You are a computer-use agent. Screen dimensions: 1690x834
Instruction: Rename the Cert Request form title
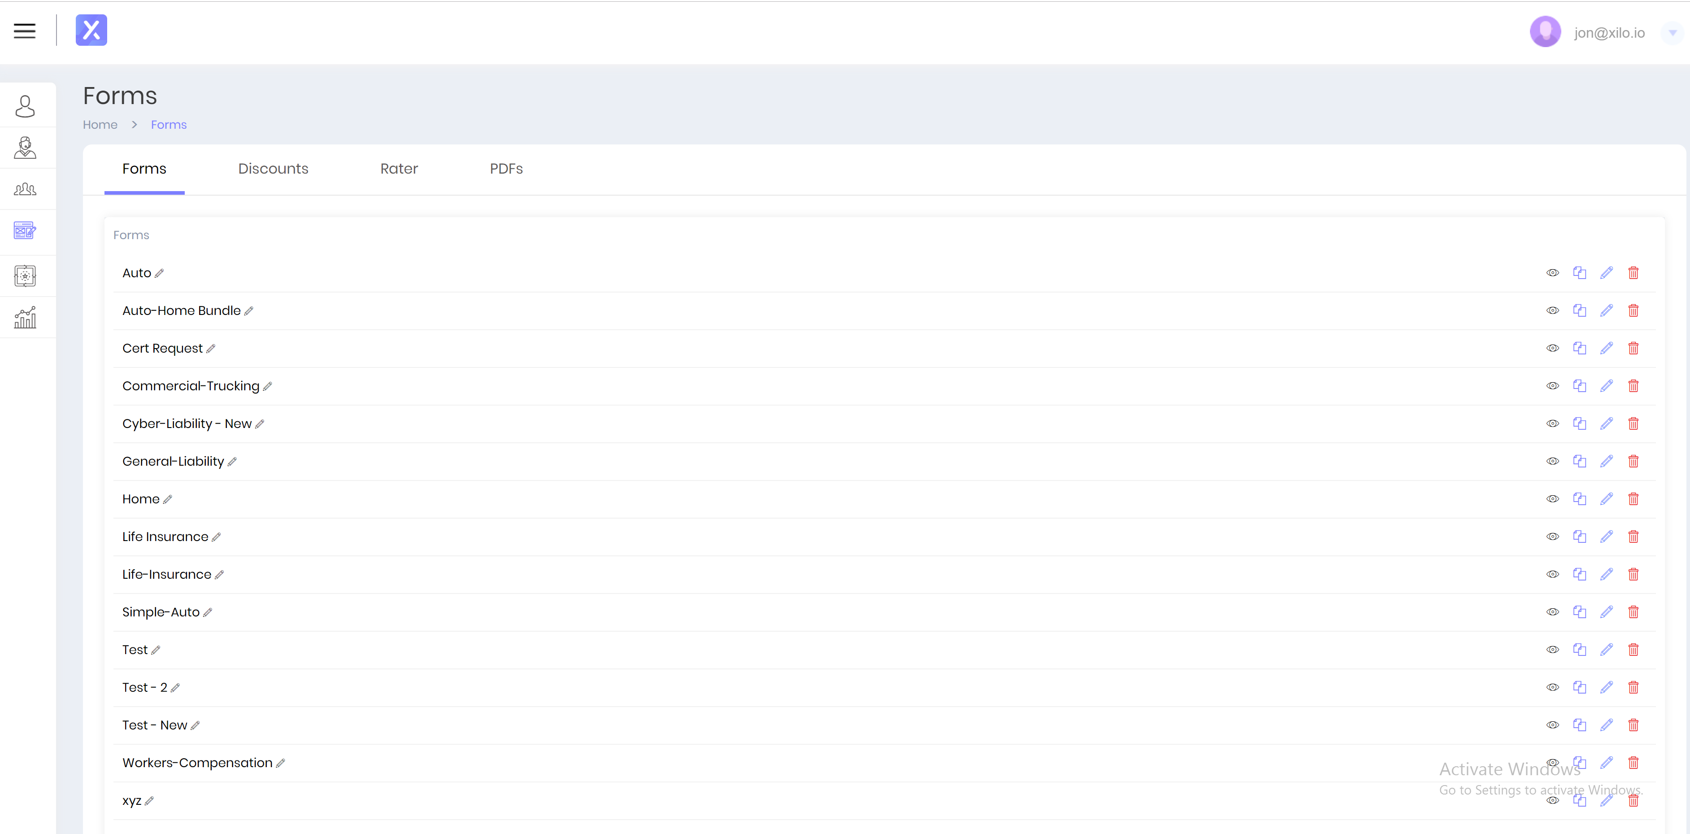[x=211, y=349]
